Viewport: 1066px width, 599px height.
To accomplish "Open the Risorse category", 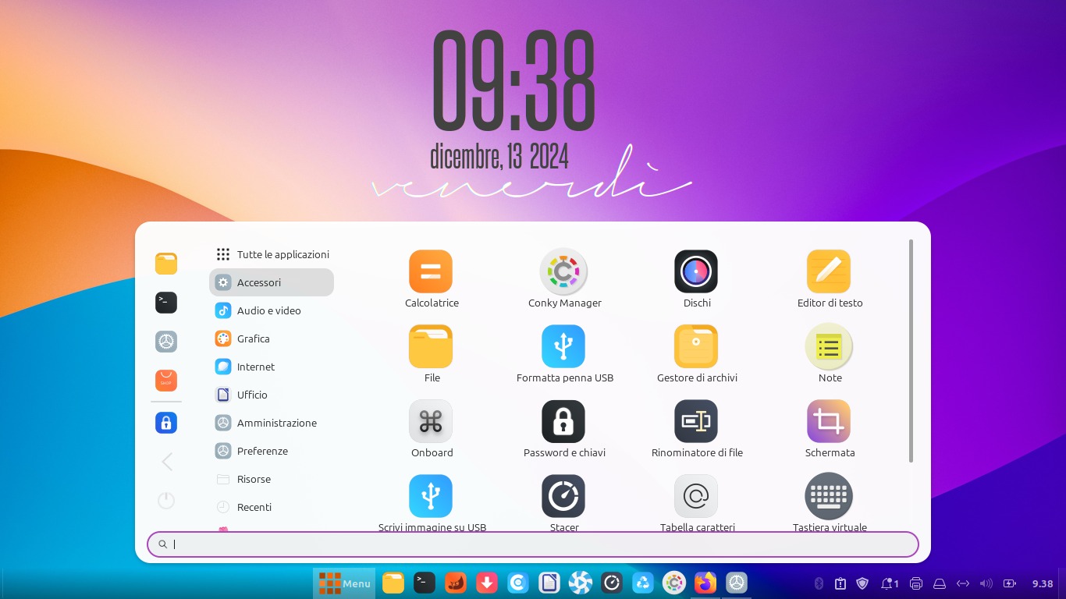I will pyautogui.click(x=272, y=479).
